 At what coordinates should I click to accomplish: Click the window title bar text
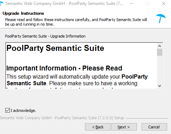coord(64,4)
